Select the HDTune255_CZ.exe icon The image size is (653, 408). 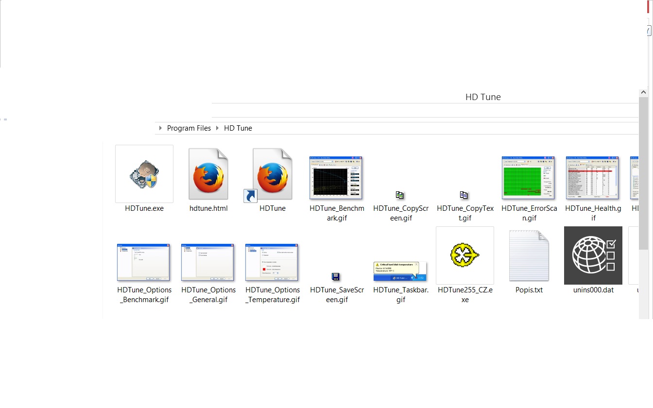click(465, 255)
